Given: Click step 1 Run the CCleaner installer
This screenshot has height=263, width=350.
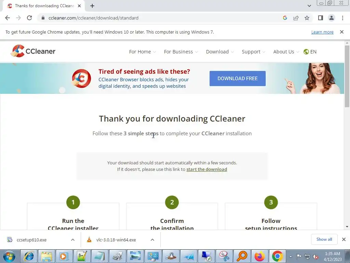Looking at the screenshot, I should (x=73, y=224).
